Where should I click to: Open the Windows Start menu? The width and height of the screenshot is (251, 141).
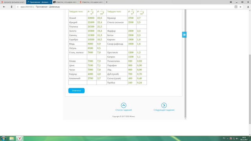[4, 138]
